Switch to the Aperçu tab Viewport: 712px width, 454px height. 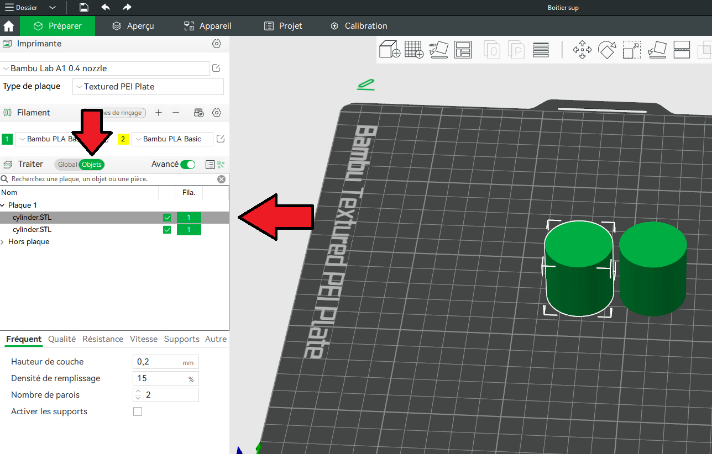(133, 26)
